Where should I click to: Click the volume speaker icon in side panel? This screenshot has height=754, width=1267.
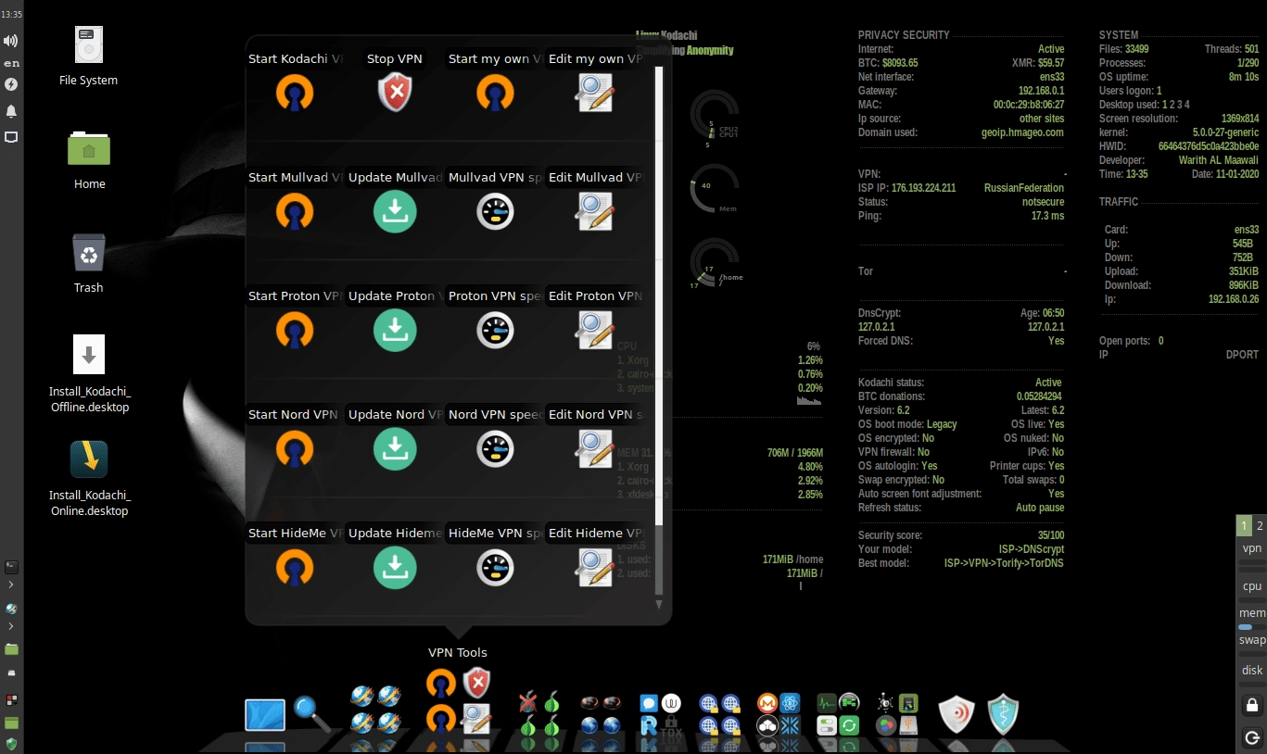(x=11, y=41)
